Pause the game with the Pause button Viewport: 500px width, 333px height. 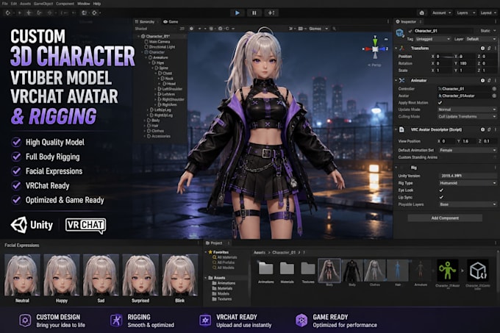254,12
